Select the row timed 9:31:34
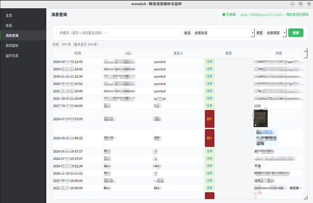 click(x=178, y=166)
